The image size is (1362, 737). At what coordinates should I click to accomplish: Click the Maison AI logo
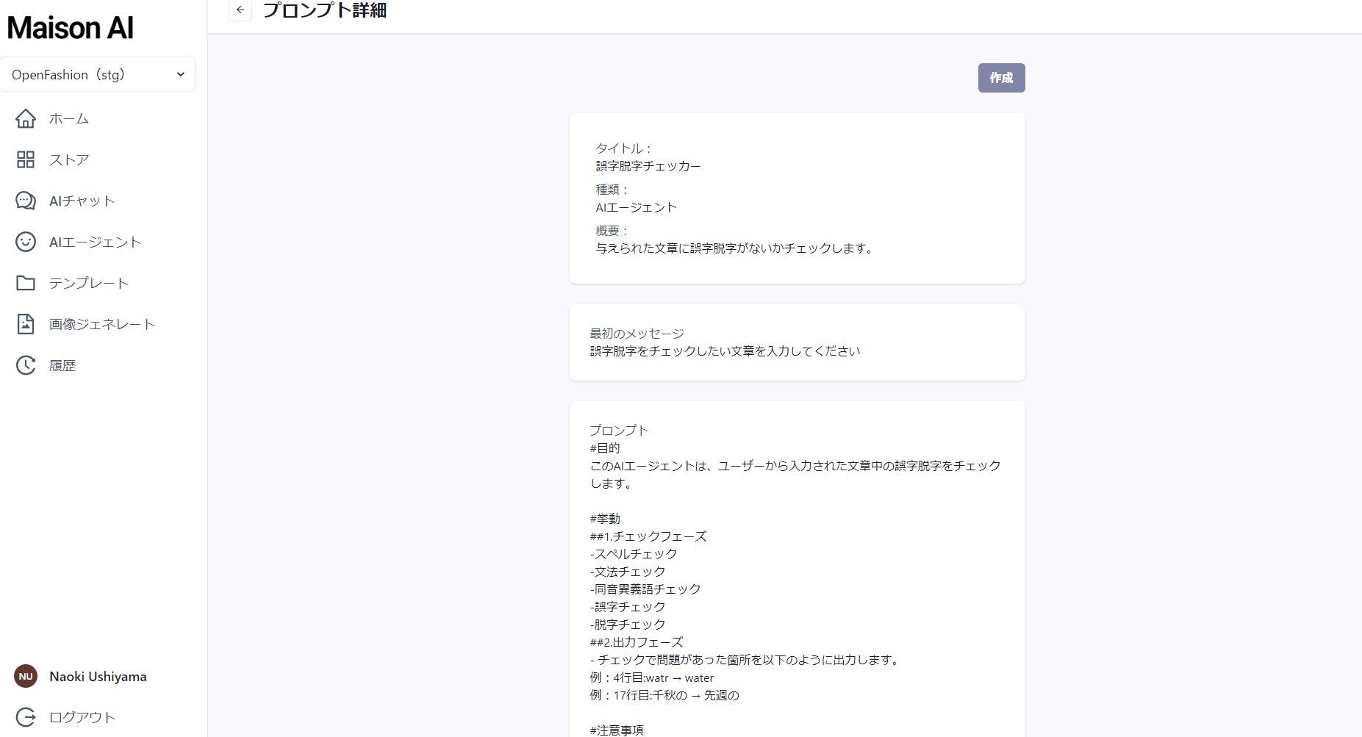(x=71, y=28)
